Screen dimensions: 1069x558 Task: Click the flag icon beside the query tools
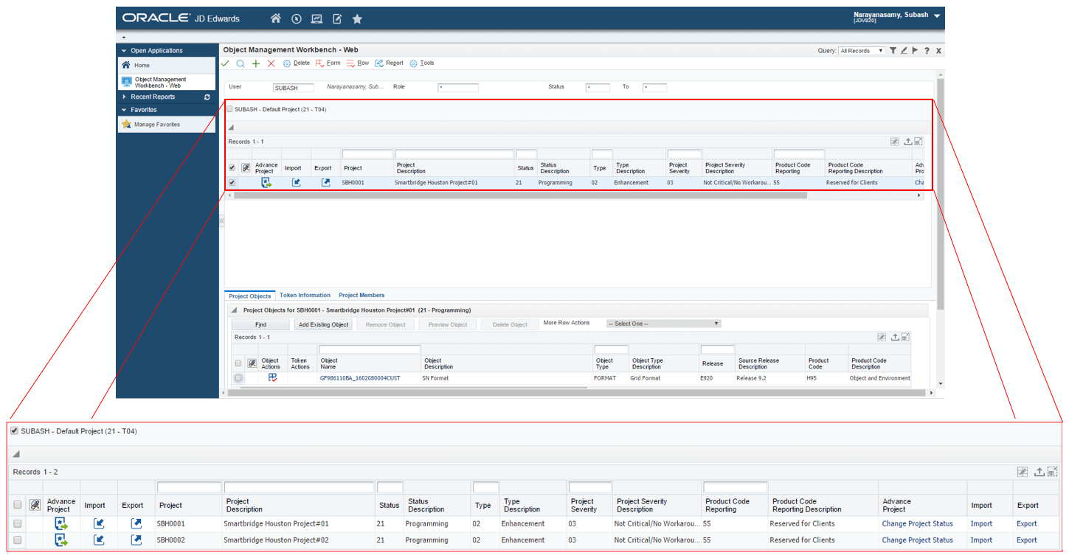pos(915,51)
